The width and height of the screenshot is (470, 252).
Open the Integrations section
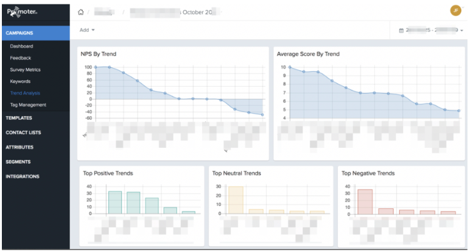coord(23,177)
